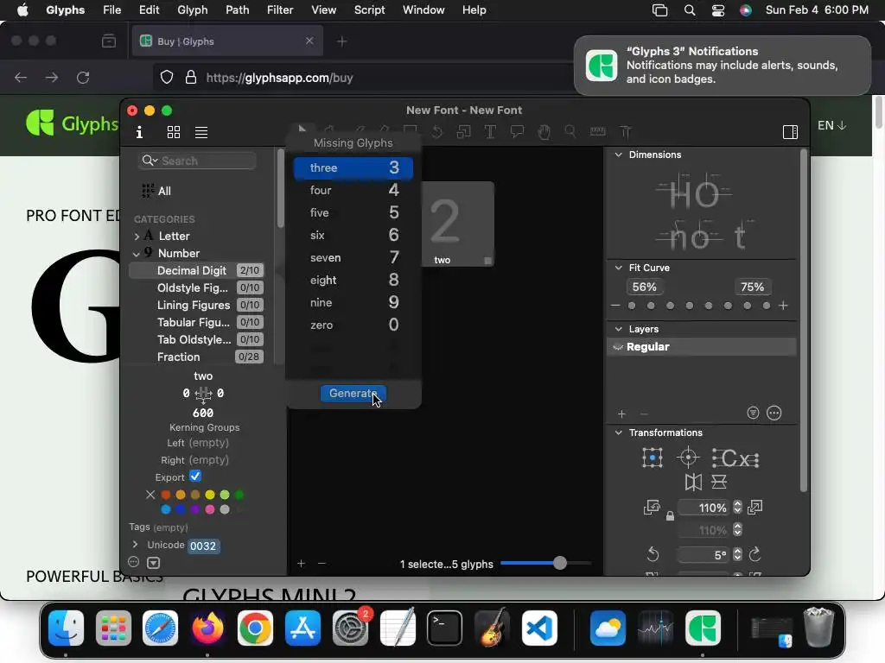Switch to the list view icon
This screenshot has width=885, height=663.
pos(201,132)
